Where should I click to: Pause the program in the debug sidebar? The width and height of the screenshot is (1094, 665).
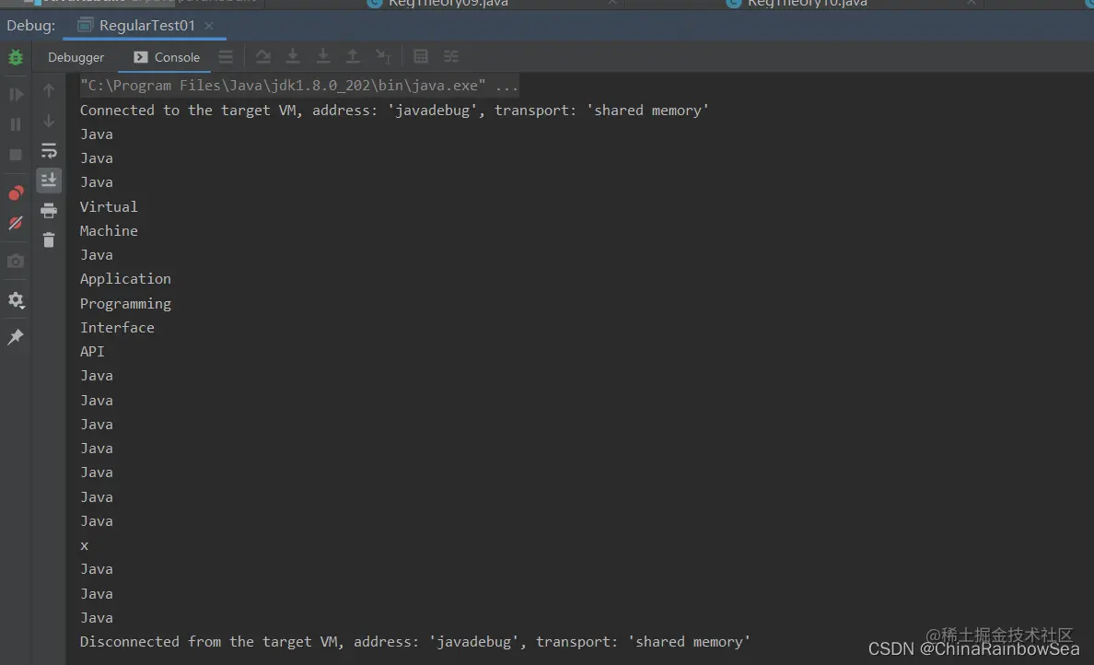16,125
